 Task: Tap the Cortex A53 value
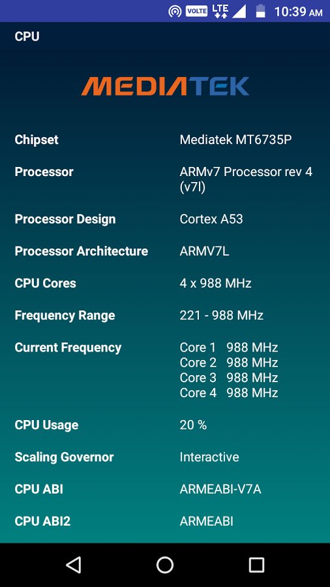[x=211, y=219]
